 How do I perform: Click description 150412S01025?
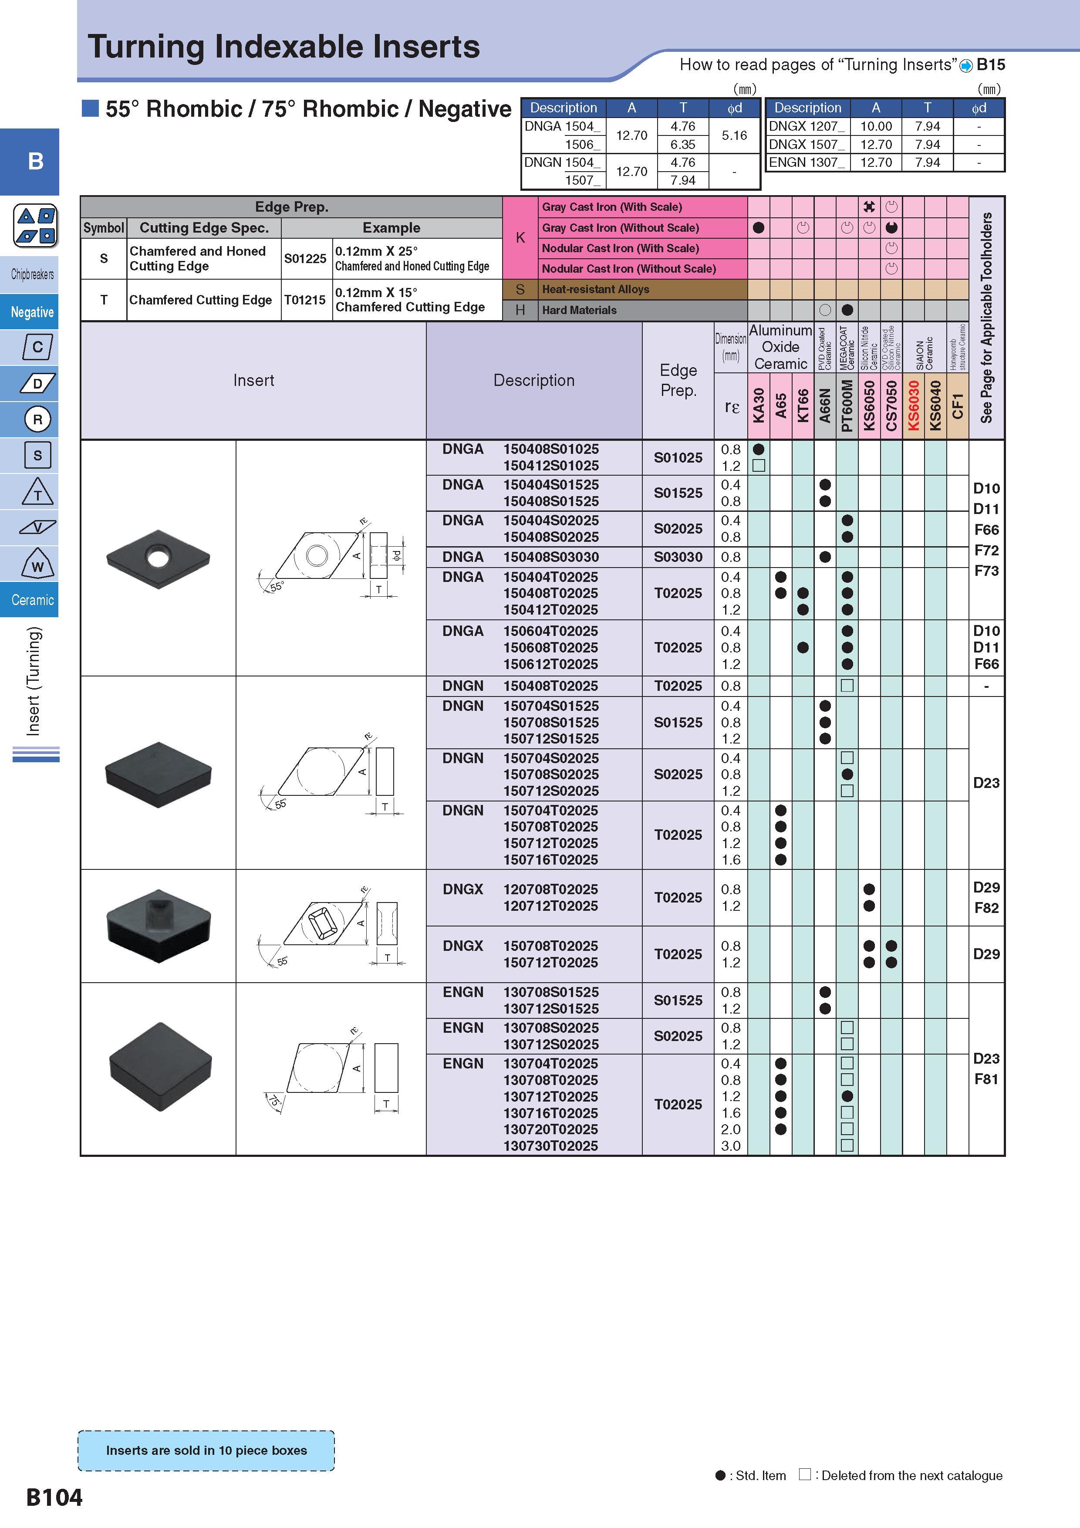click(x=551, y=466)
